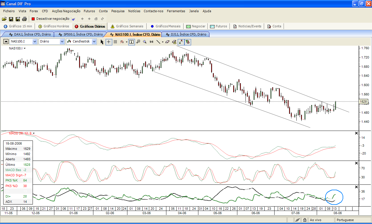Toggle the red-green diagonal arrow button
The image size is (372, 224).
[181, 42]
